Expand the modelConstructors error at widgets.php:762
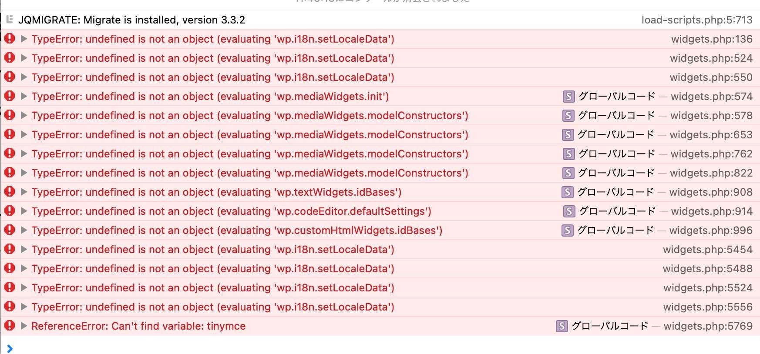The height and width of the screenshot is (354, 760). (24, 154)
